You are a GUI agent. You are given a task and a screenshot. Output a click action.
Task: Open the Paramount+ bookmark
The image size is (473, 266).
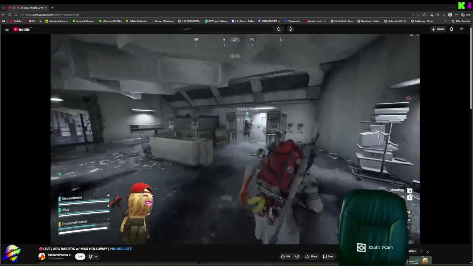292,21
